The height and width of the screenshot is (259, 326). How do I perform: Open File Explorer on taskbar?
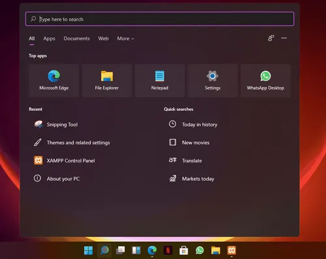click(216, 251)
